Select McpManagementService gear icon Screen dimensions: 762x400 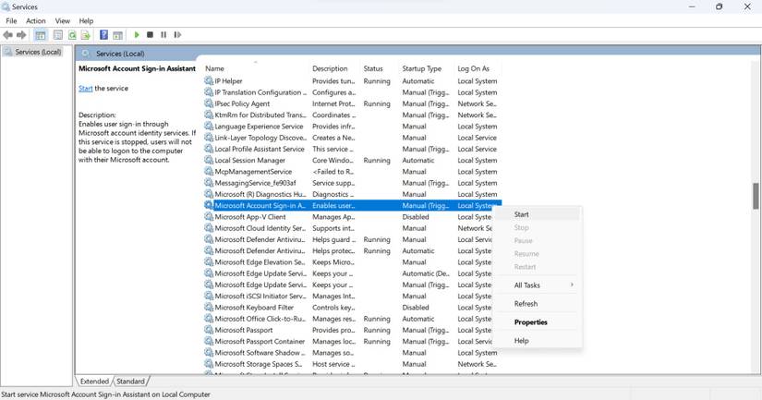click(209, 171)
